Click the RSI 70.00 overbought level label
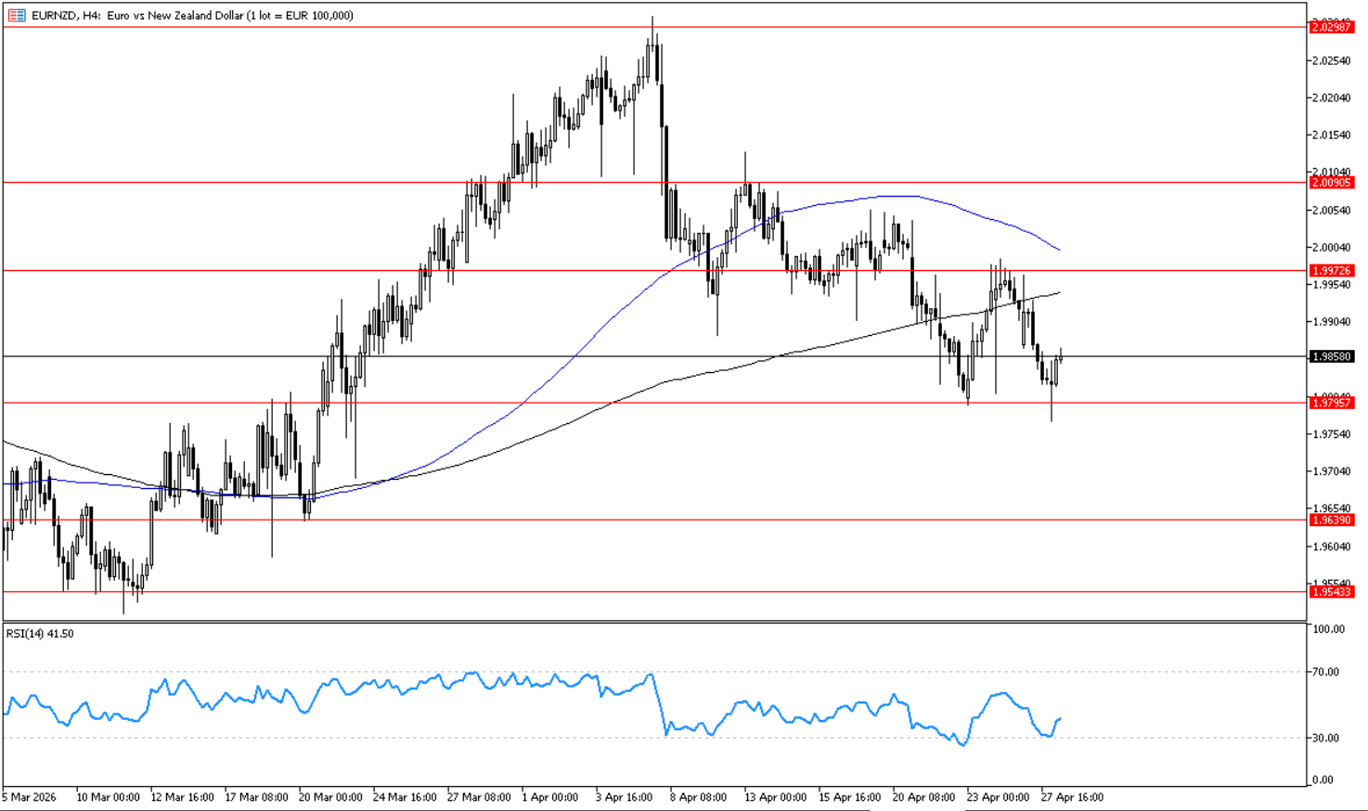Screen dimensions: 1368x811 1329,672
